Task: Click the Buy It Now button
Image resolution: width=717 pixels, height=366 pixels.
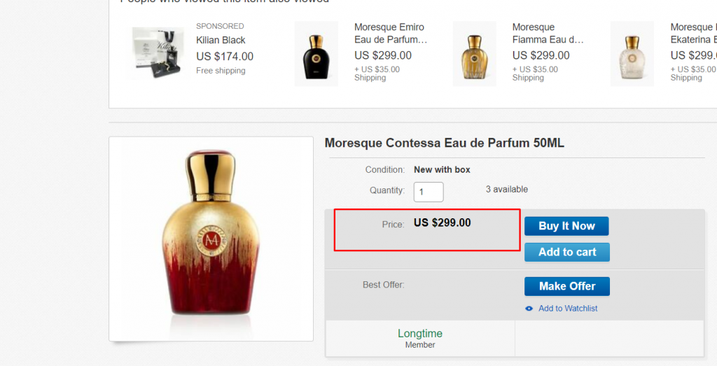Action: click(566, 226)
